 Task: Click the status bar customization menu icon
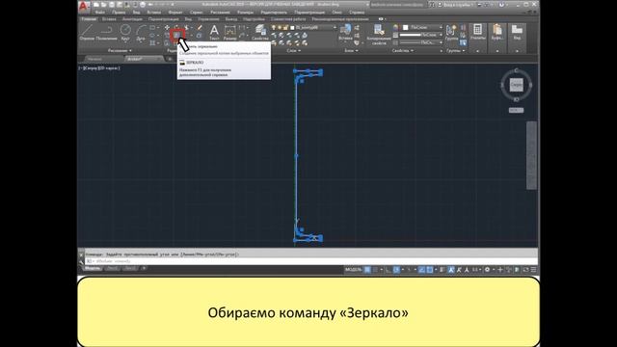[533, 270]
